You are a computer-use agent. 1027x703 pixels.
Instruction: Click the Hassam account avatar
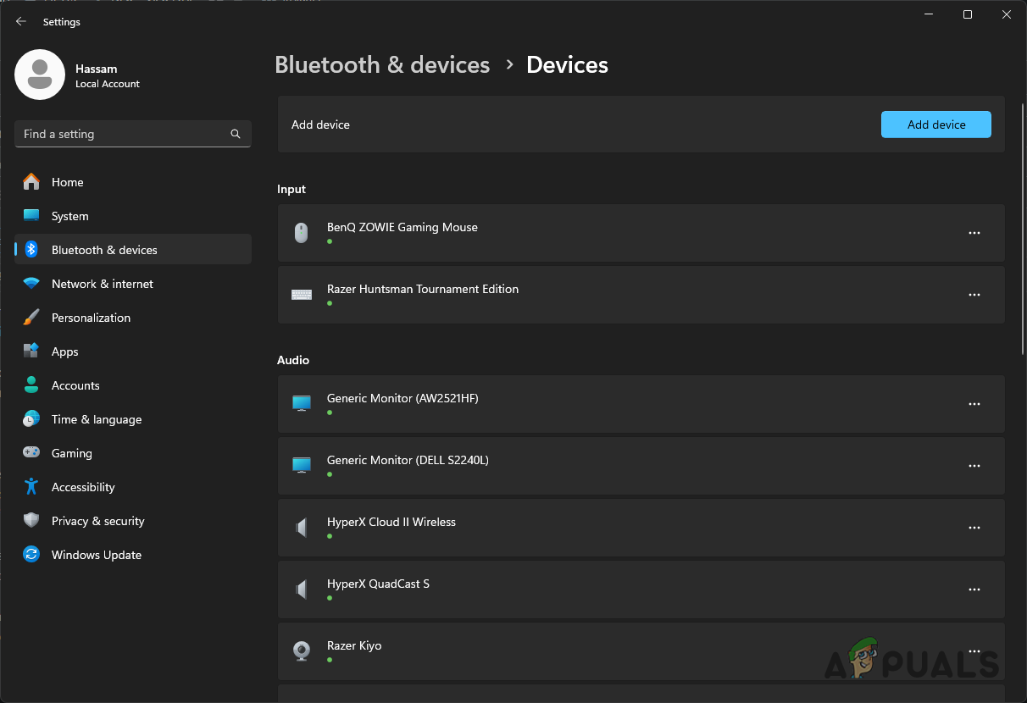coord(40,75)
